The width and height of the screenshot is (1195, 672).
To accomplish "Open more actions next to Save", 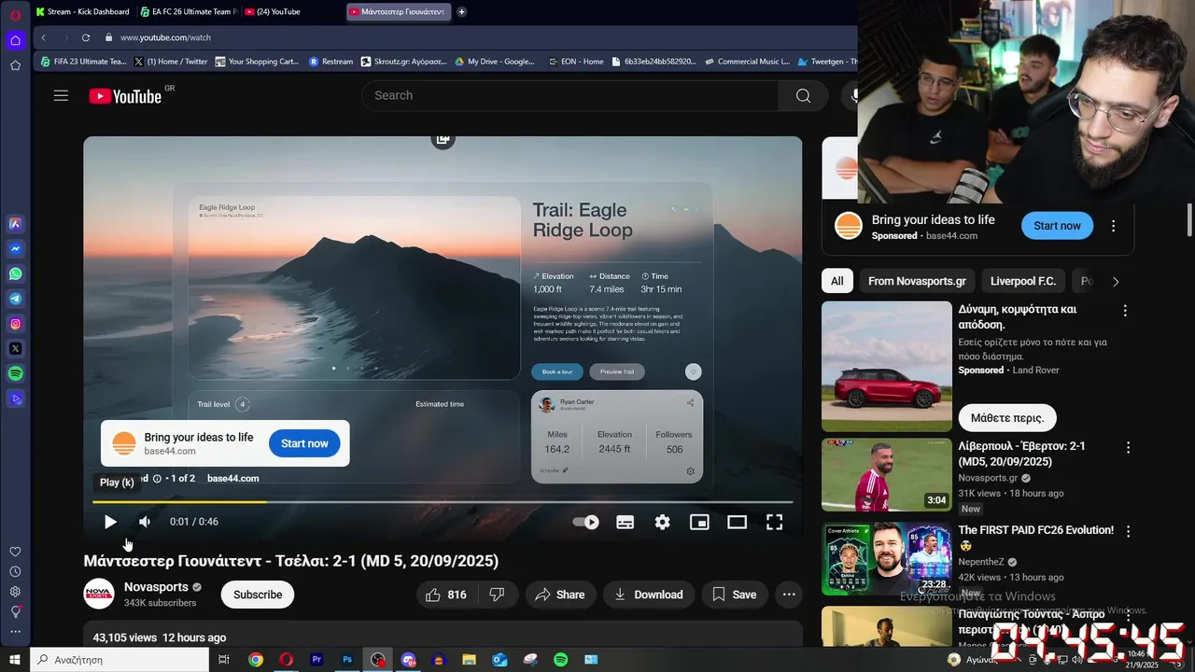I will tap(789, 595).
